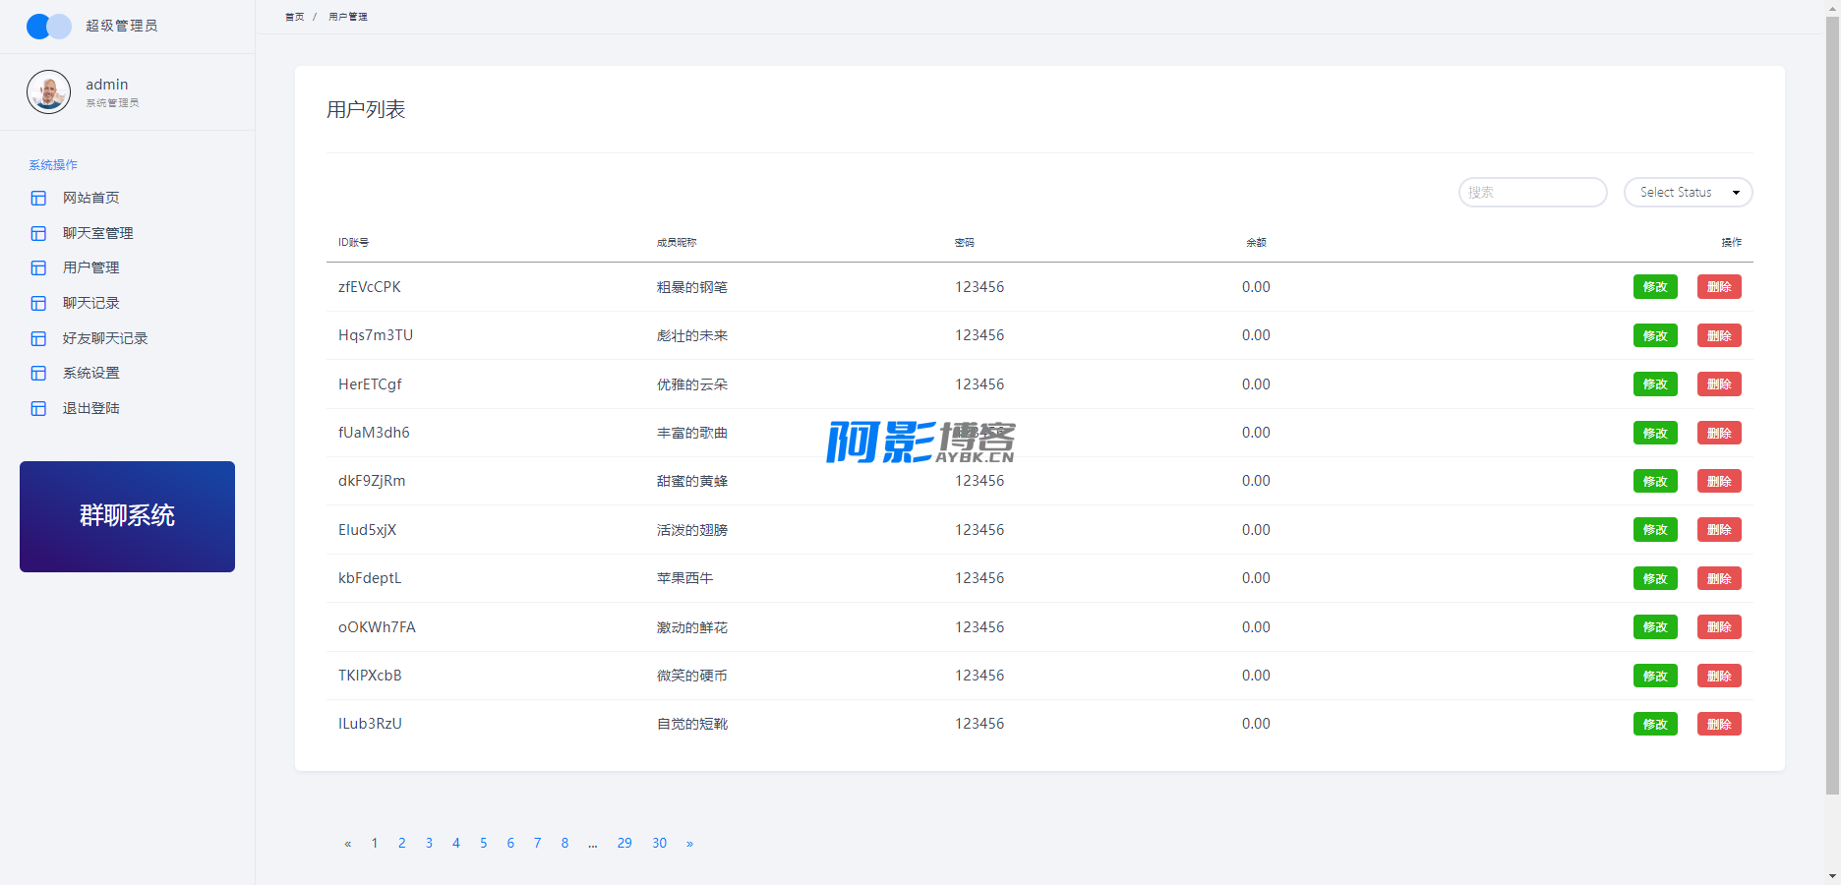1841x885 pixels.
Task: Click the 用户管理 breadcrumb
Action: point(348,17)
